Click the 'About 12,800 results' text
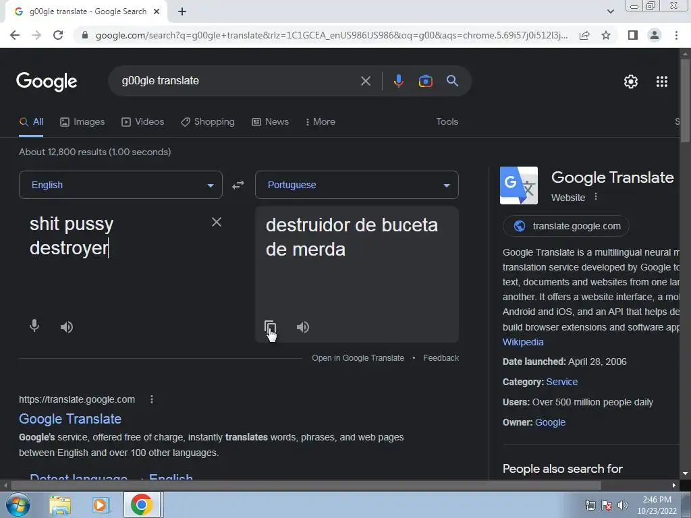 coord(94,152)
